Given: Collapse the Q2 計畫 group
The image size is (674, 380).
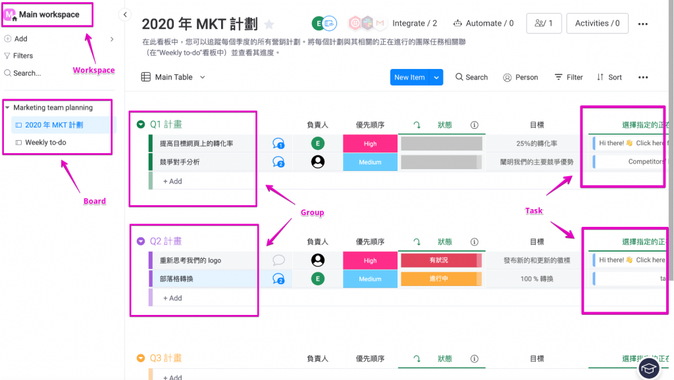Looking at the screenshot, I should (x=140, y=241).
